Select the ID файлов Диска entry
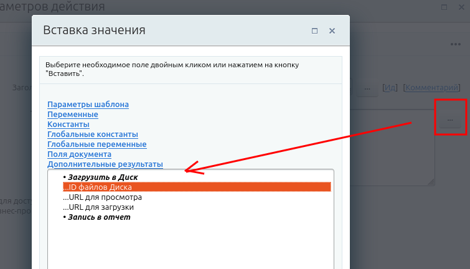The image size is (470, 269). 100,187
